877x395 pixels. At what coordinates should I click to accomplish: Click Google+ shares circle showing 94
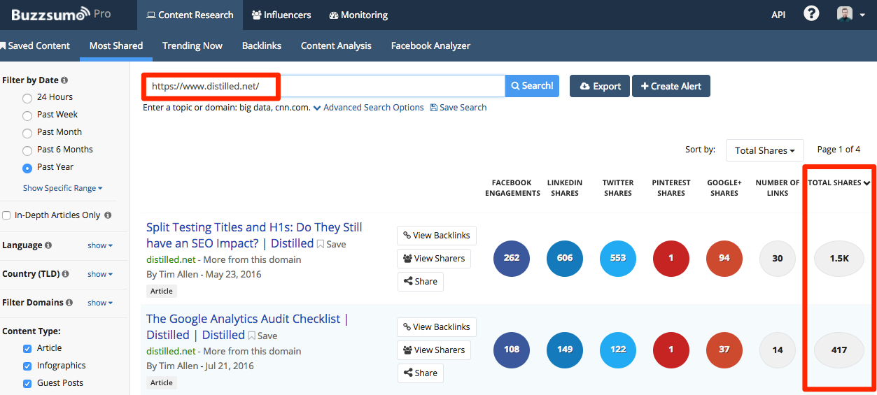pyautogui.click(x=724, y=258)
